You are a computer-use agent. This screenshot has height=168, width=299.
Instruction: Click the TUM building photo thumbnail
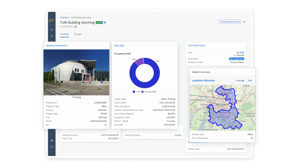(76, 72)
